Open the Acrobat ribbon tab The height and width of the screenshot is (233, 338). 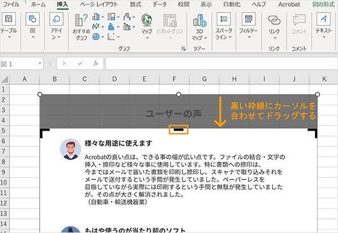[x=289, y=5]
